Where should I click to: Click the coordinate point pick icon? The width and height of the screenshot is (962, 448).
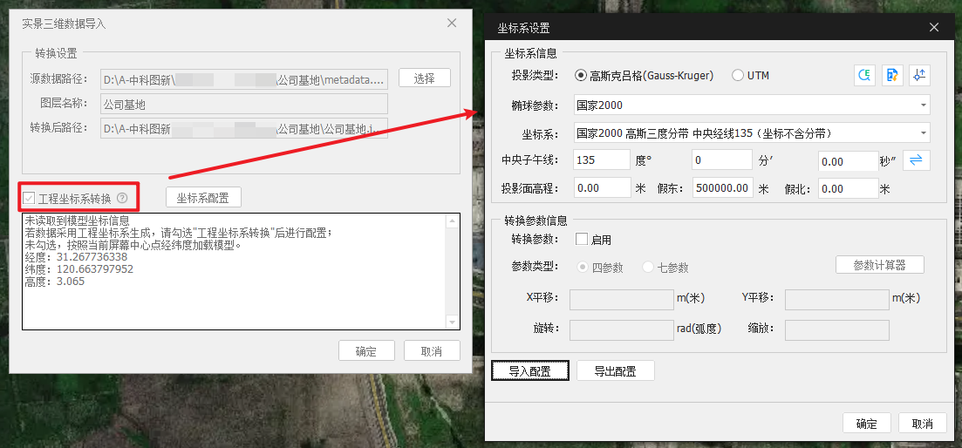[918, 76]
